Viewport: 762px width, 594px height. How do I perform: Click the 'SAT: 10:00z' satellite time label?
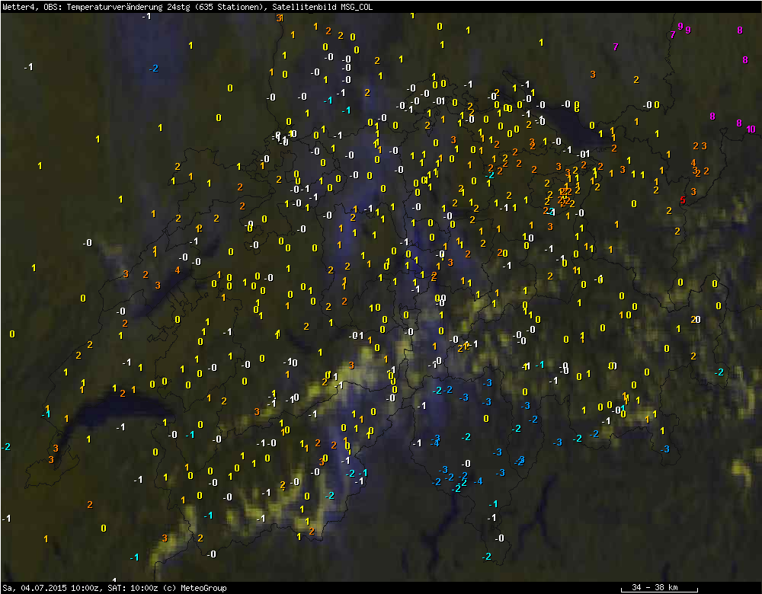[133, 588]
